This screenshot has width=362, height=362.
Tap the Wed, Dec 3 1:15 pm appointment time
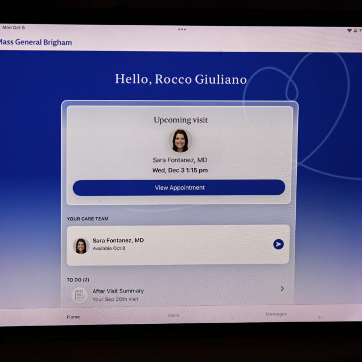[180, 171]
